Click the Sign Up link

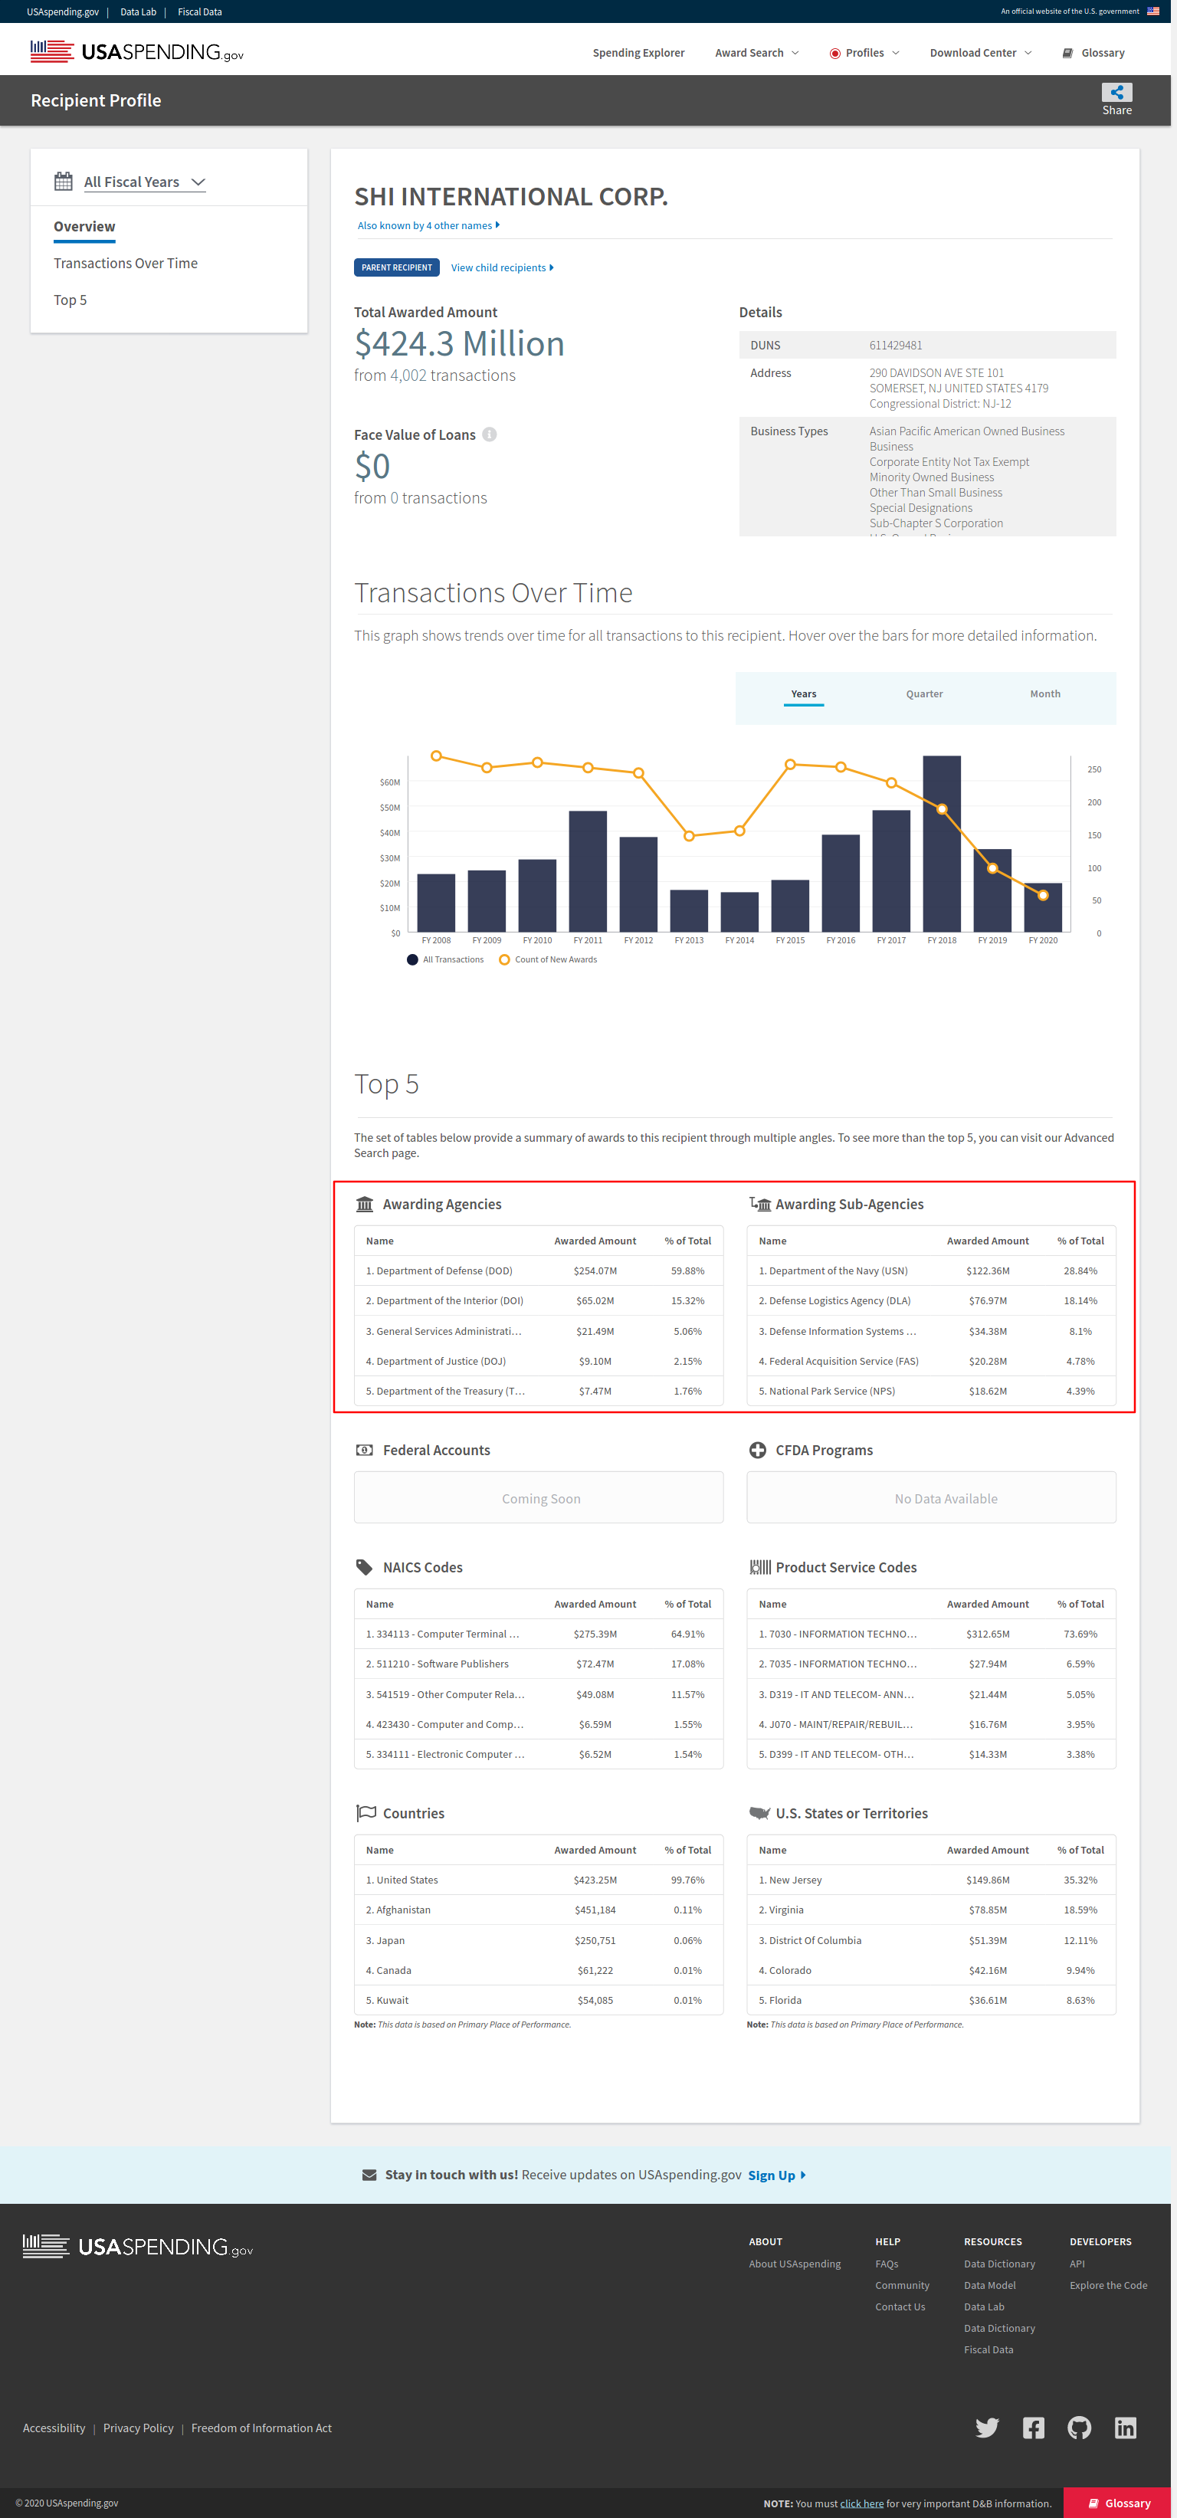[x=776, y=2175]
